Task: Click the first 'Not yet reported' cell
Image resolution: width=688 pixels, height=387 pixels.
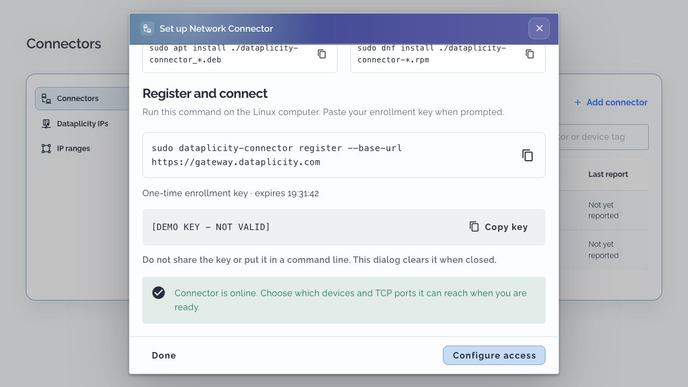Action: click(604, 210)
